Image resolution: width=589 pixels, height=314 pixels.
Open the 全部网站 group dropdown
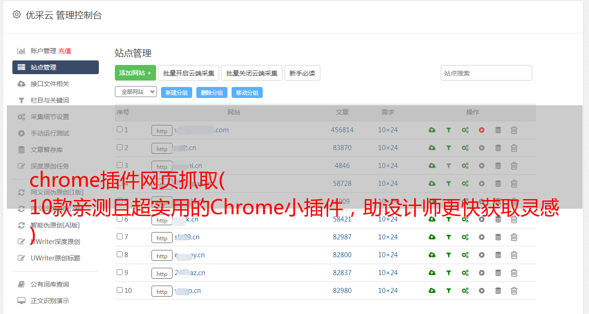click(136, 92)
